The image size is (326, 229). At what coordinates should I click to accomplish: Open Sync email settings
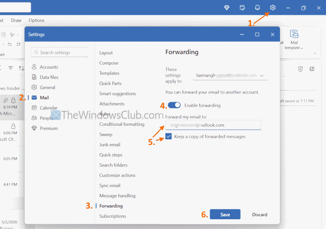[x=110, y=185]
